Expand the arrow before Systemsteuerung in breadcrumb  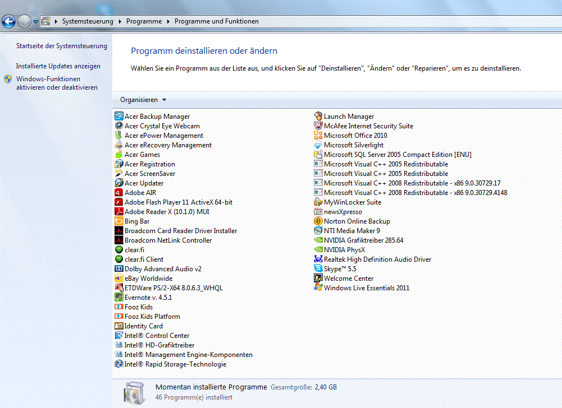tap(56, 21)
